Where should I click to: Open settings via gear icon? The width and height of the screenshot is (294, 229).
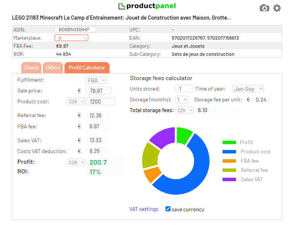point(277,8)
